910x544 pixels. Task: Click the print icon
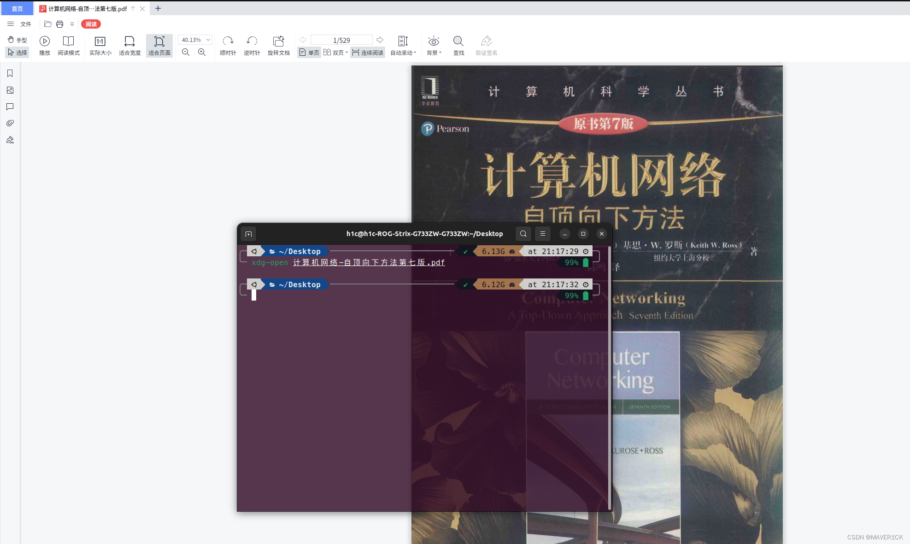[60, 24]
